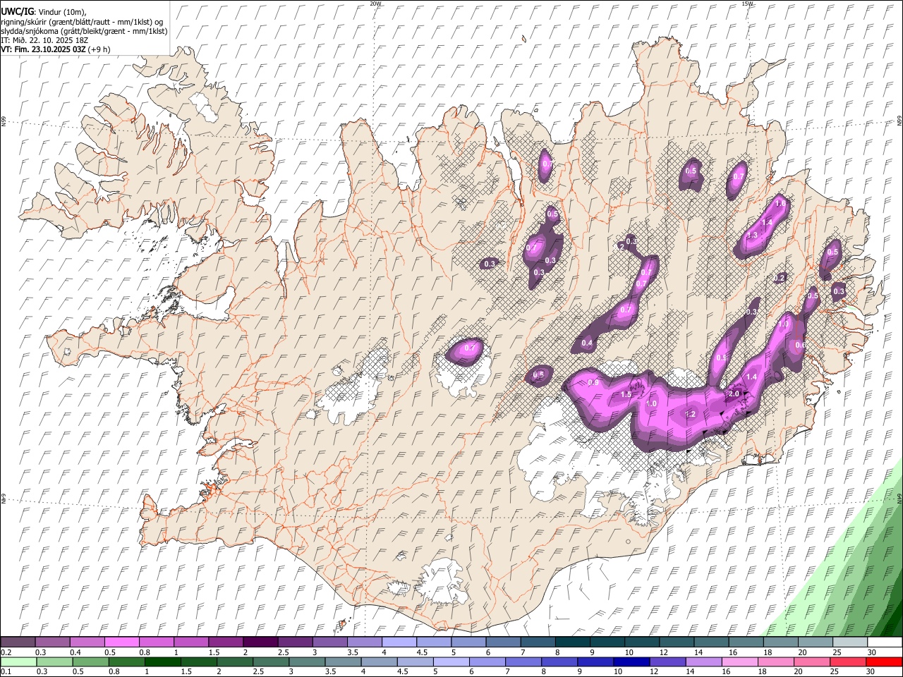This screenshot has height=677, width=903.
Task: Pick the pale green swatch after 0.1
Action: click(18, 661)
